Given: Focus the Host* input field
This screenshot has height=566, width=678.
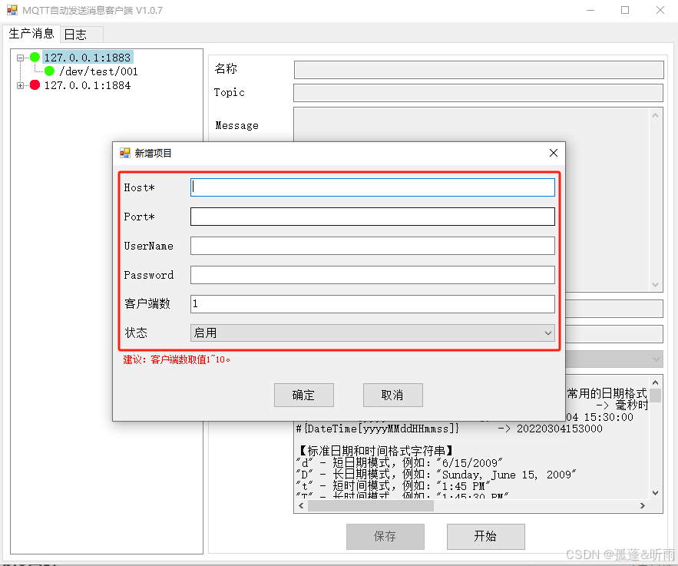Looking at the screenshot, I should click(x=372, y=187).
